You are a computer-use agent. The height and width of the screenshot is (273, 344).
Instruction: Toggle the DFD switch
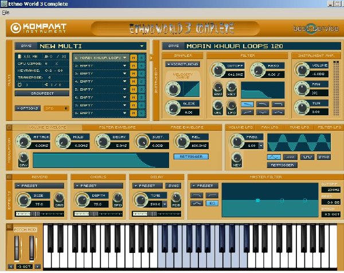pyautogui.click(x=56, y=108)
